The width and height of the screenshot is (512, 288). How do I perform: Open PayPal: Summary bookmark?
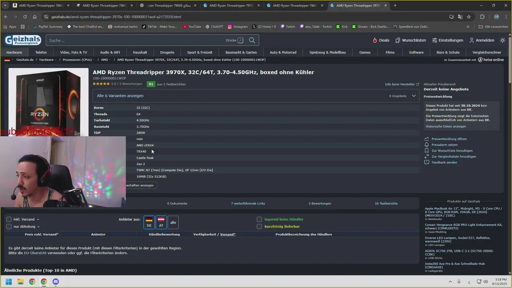coord(48,27)
